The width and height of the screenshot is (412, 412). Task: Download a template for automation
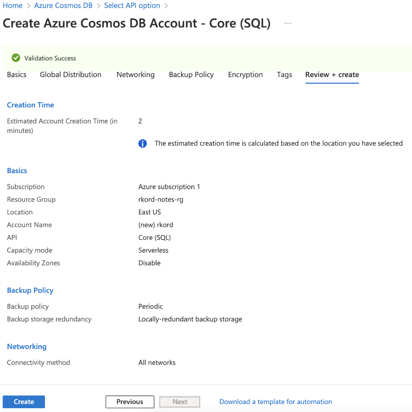(276, 402)
